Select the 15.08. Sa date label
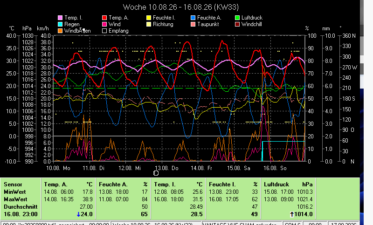This screenshot has width=373, height=225. (239, 168)
